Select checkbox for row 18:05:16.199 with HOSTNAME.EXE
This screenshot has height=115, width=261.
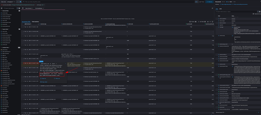click(x=22, y=90)
